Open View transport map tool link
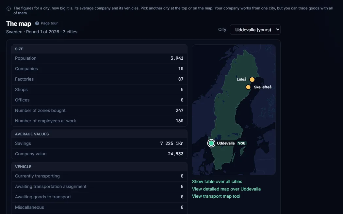Screen dimensions: 343x214 coord(216,196)
